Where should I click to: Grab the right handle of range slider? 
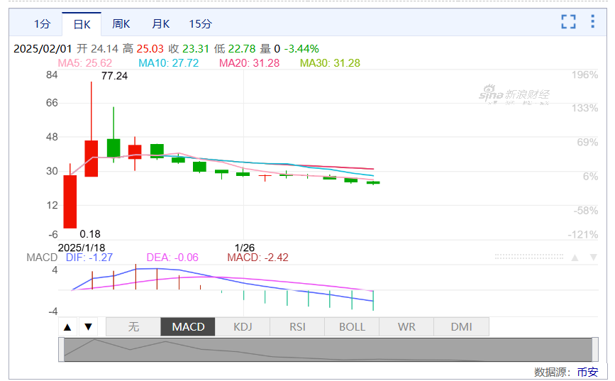[595, 349]
